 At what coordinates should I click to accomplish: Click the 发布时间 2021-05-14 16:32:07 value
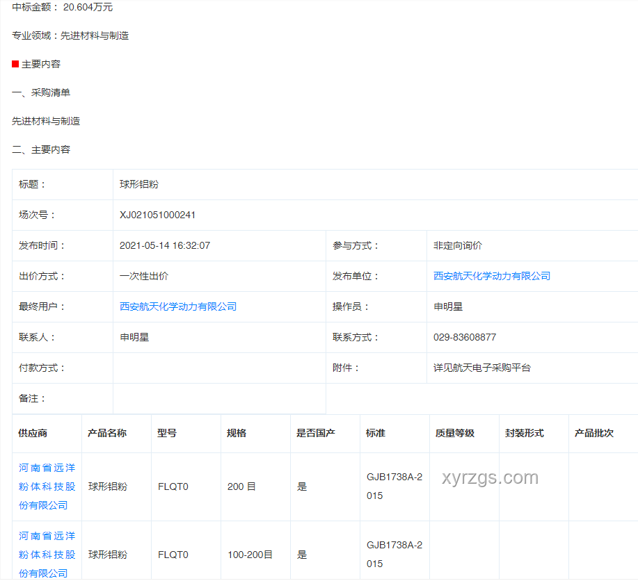click(x=165, y=245)
